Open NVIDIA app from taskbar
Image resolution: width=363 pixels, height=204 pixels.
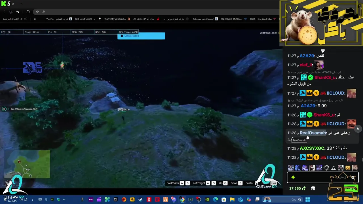pos(207,200)
